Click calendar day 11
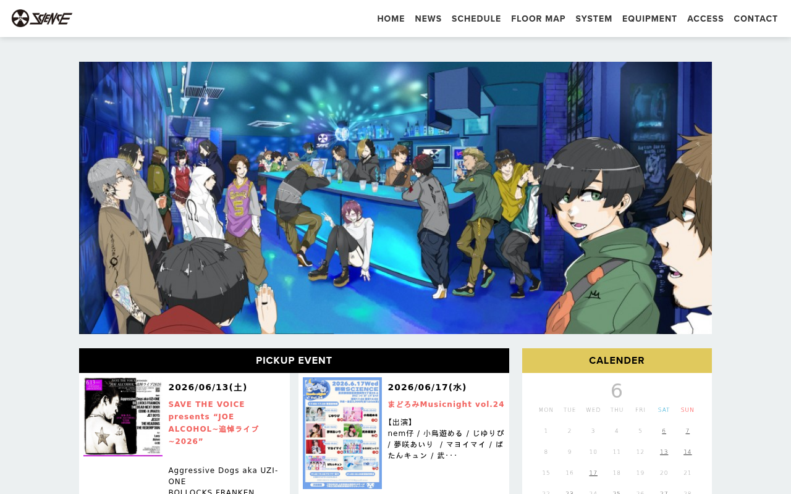The width and height of the screenshot is (791, 494). 617,452
